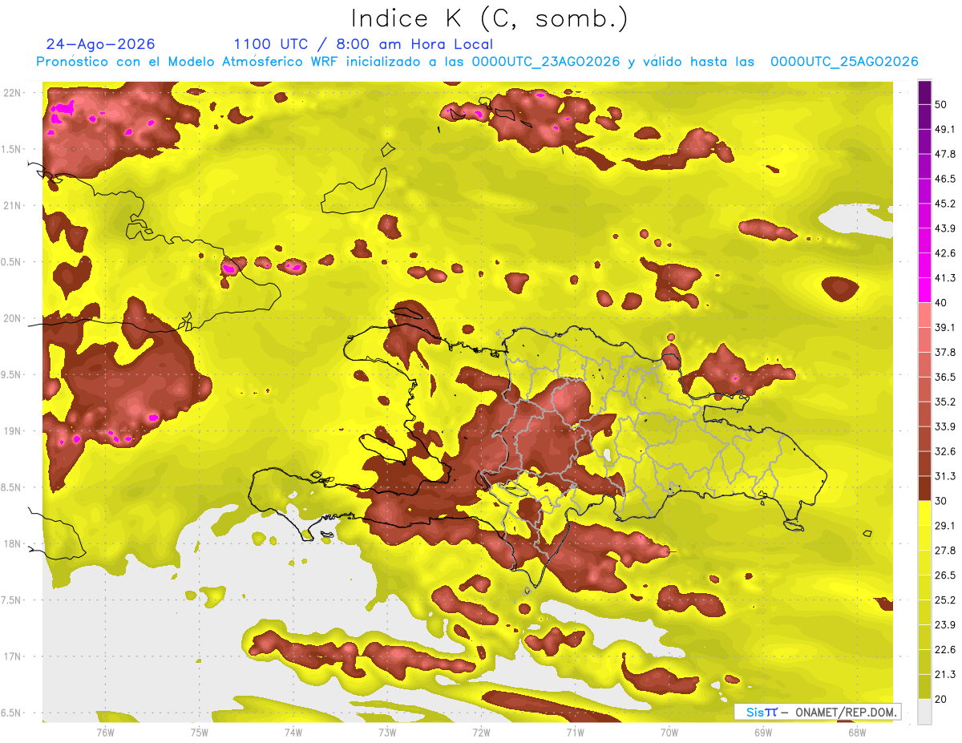Image resolution: width=962 pixels, height=743 pixels.
Task: Click the colorbar value '20'
Action: point(941,699)
